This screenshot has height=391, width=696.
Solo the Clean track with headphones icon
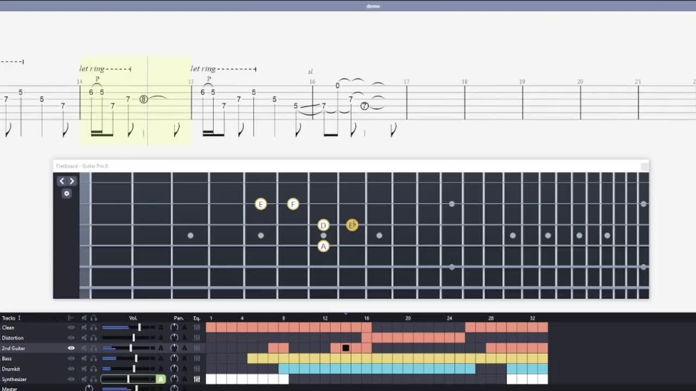tap(94, 328)
